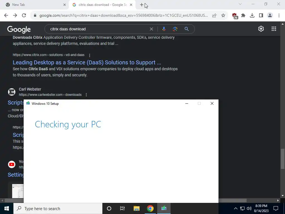
Task: Close the Windows 10 Setup window
Action: point(212,104)
